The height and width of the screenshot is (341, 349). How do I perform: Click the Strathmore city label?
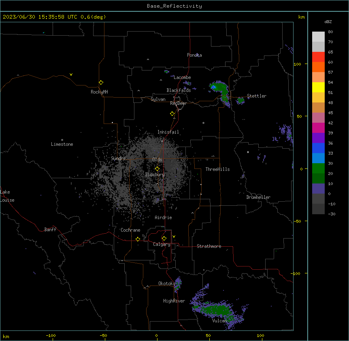(209, 246)
